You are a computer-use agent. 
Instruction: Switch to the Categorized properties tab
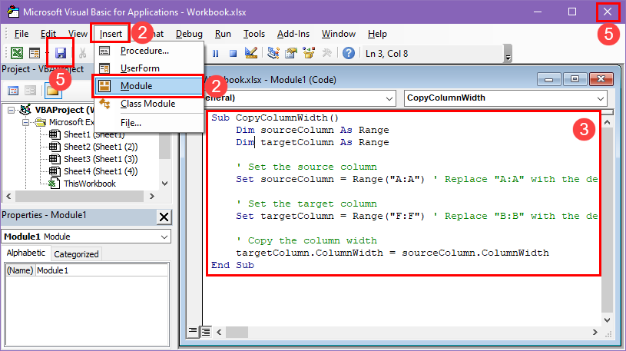pyautogui.click(x=76, y=254)
